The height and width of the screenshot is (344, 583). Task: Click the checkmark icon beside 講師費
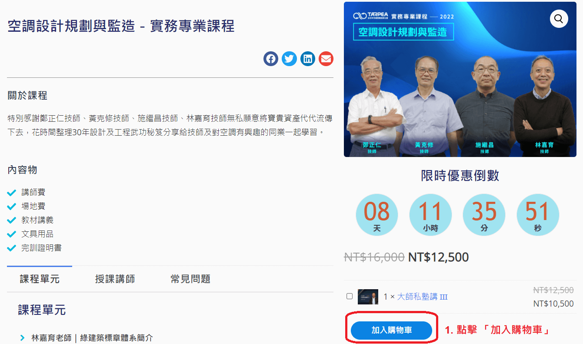[x=12, y=192]
